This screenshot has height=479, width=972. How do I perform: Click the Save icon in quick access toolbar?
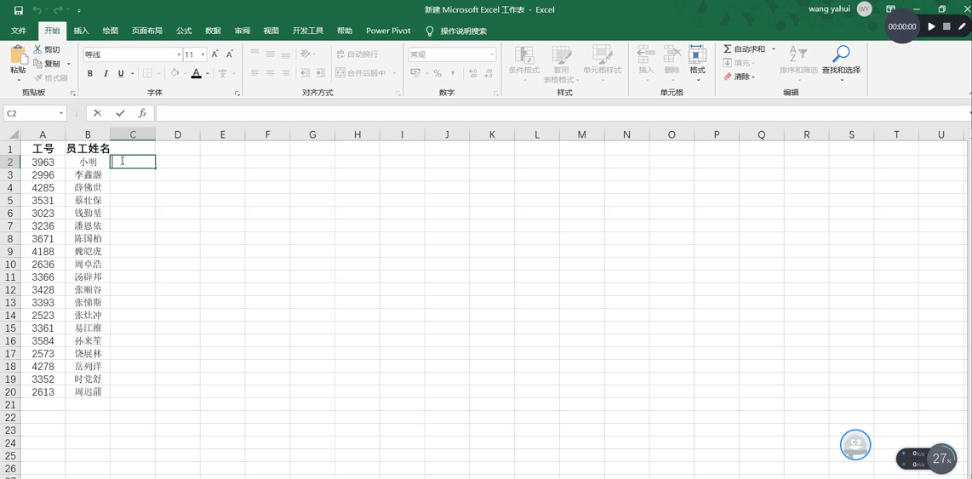pos(18,10)
